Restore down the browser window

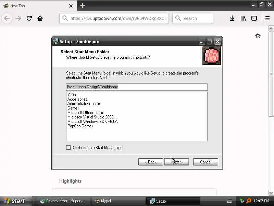click(261, 4)
